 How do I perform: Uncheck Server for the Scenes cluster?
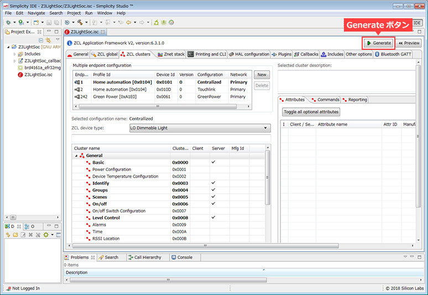(213, 196)
